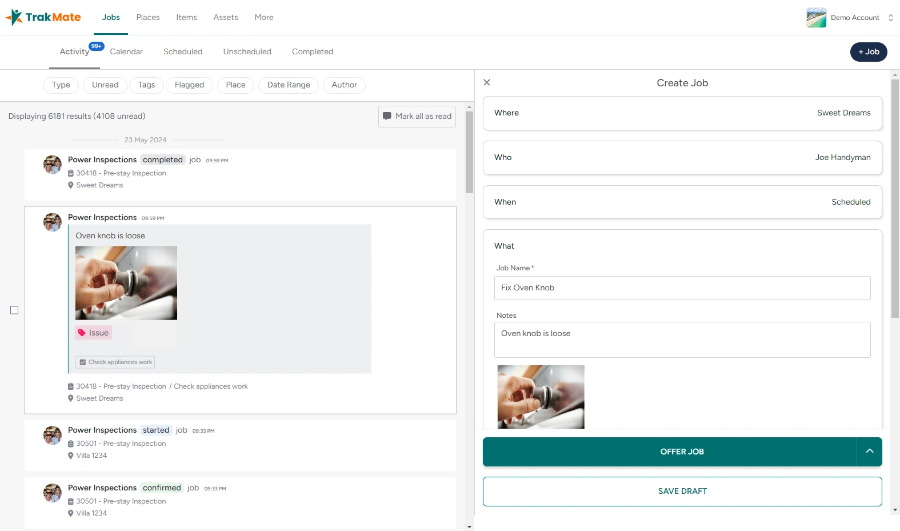This screenshot has width=900, height=531.
Task: Open the Demo Account switcher arrows
Action: tap(890, 18)
